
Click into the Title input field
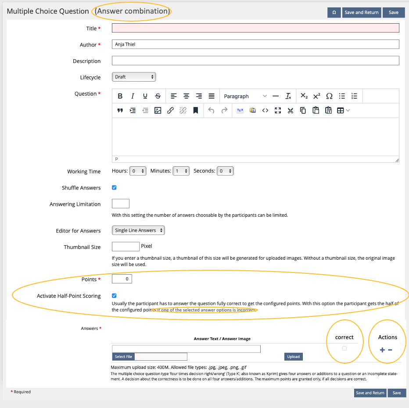click(255, 28)
